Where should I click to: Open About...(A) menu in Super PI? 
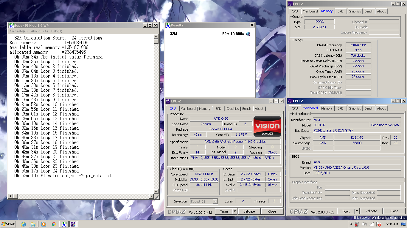pos(39,31)
